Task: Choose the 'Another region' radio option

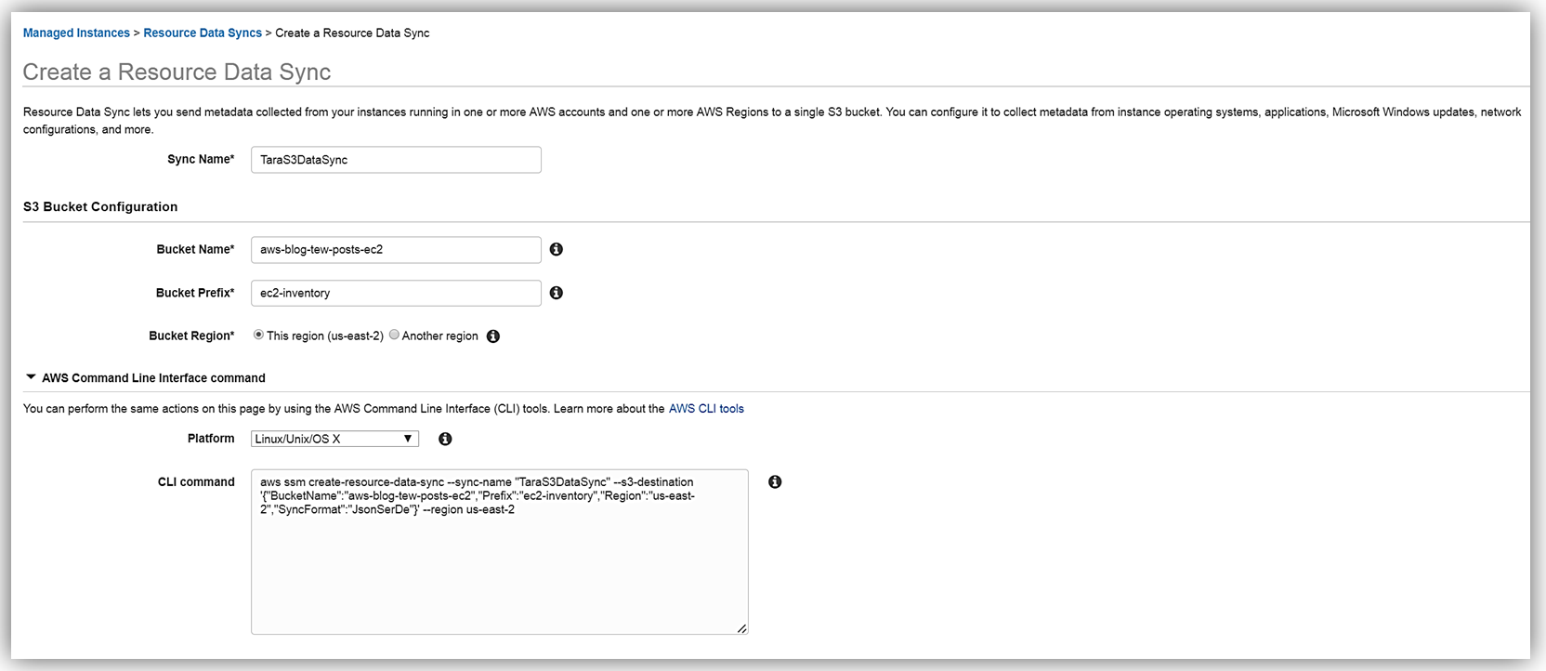Action: [x=395, y=335]
